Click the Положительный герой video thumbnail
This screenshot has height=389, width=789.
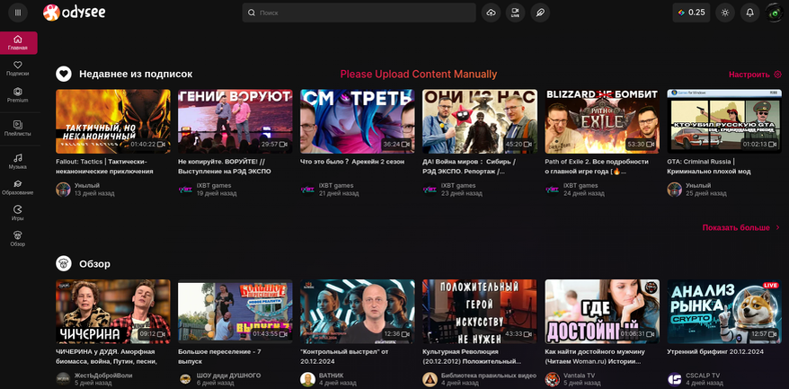(x=480, y=312)
